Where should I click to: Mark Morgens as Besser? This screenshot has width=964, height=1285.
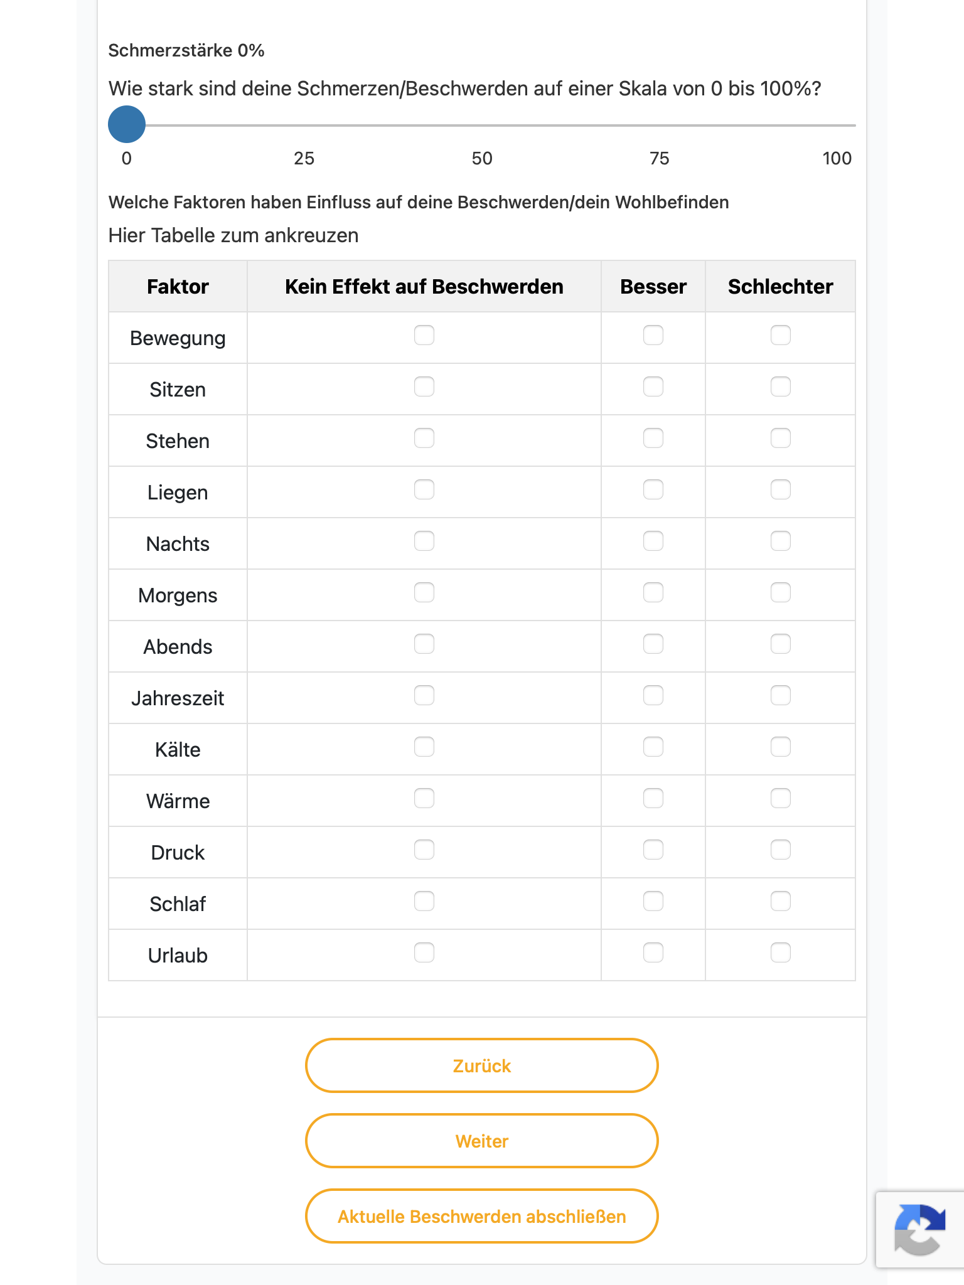(653, 592)
